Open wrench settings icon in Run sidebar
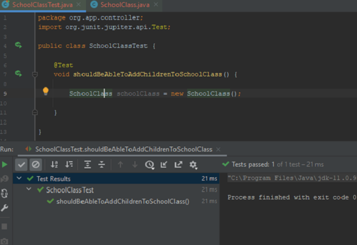This screenshot has height=245, width=357. pyautogui.click(x=4, y=208)
